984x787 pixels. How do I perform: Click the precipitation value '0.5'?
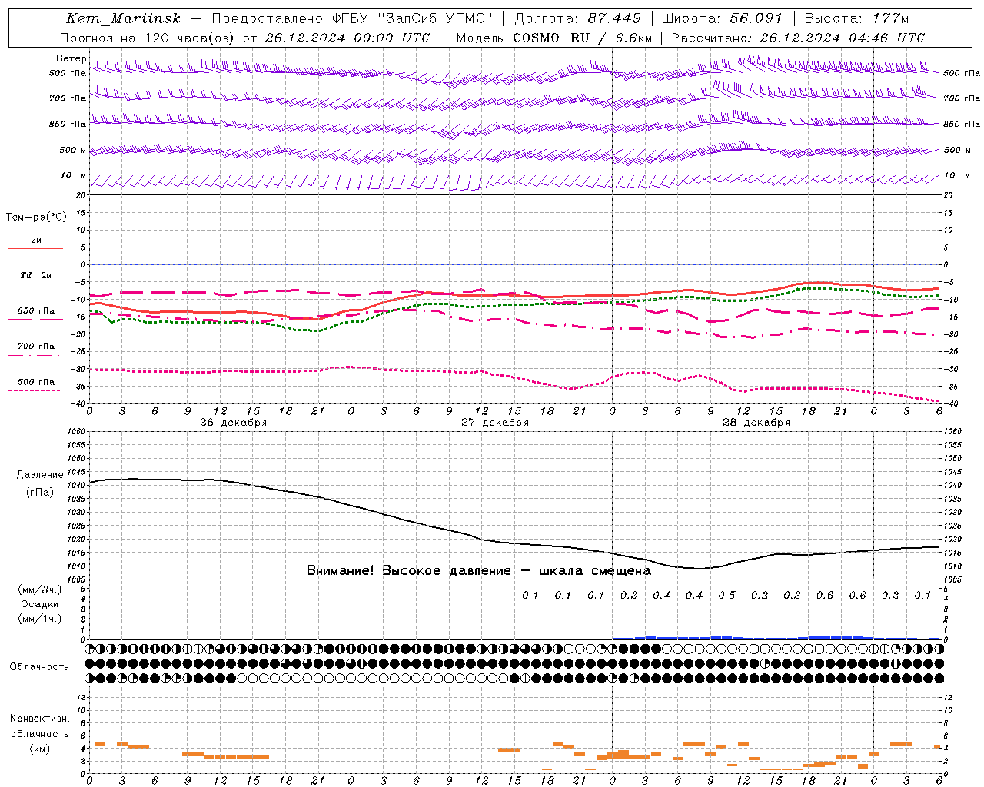726,595
